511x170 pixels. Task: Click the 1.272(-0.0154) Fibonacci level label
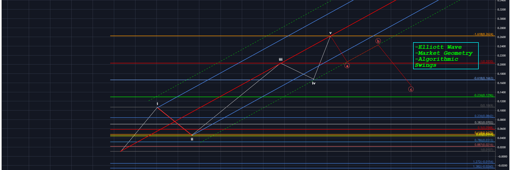coord(483,162)
